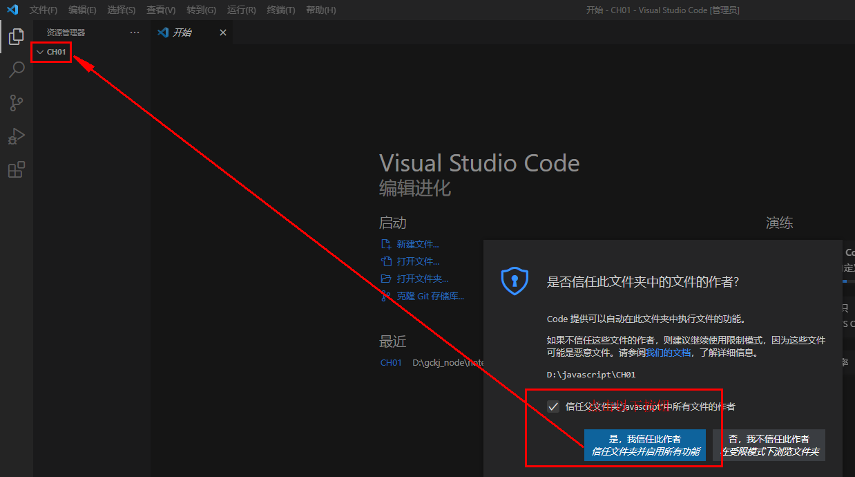The width and height of the screenshot is (855, 477).
Task: Open the 终端(T) menu
Action: click(280, 10)
